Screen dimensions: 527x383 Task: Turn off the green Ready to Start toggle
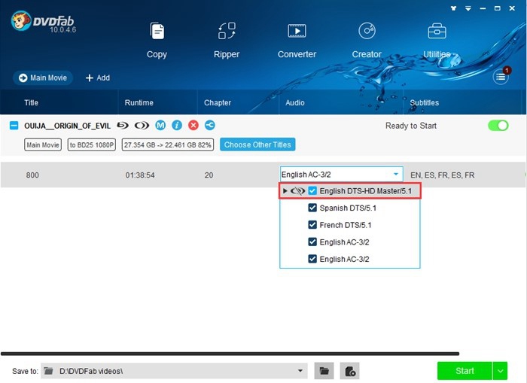(x=498, y=126)
